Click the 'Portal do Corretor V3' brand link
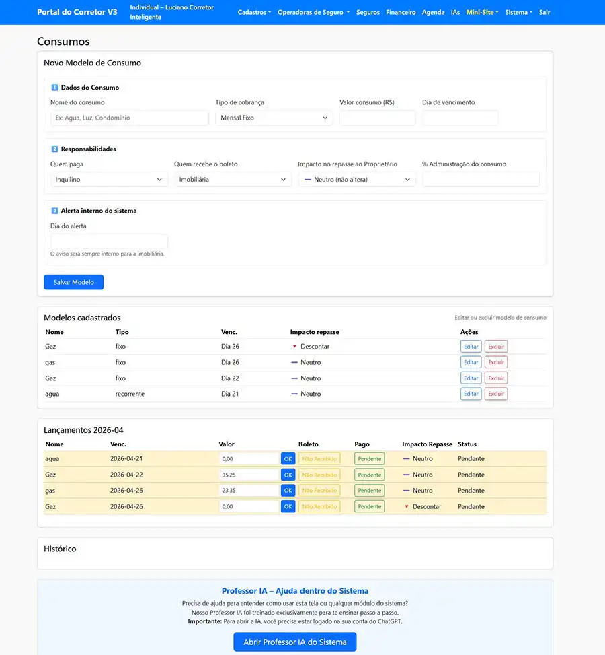605x655 pixels. point(77,12)
